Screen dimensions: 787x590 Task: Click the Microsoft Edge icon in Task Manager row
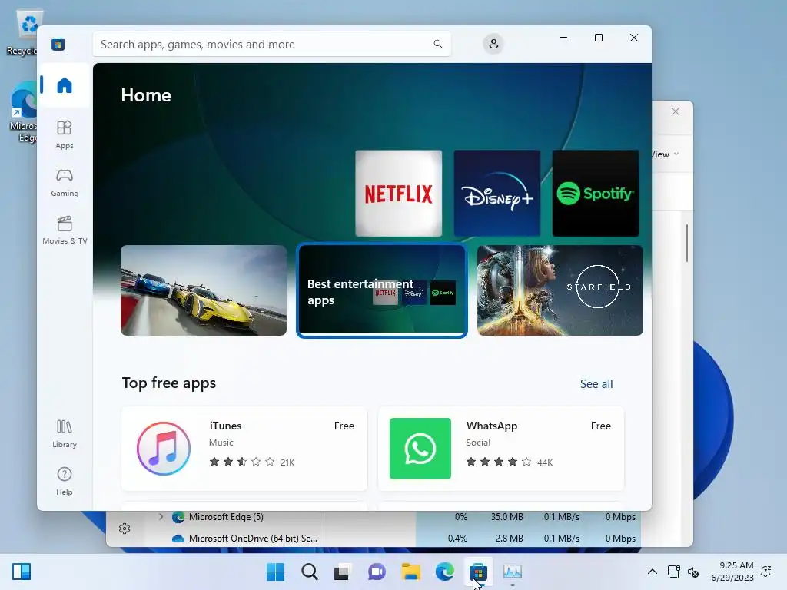click(178, 517)
